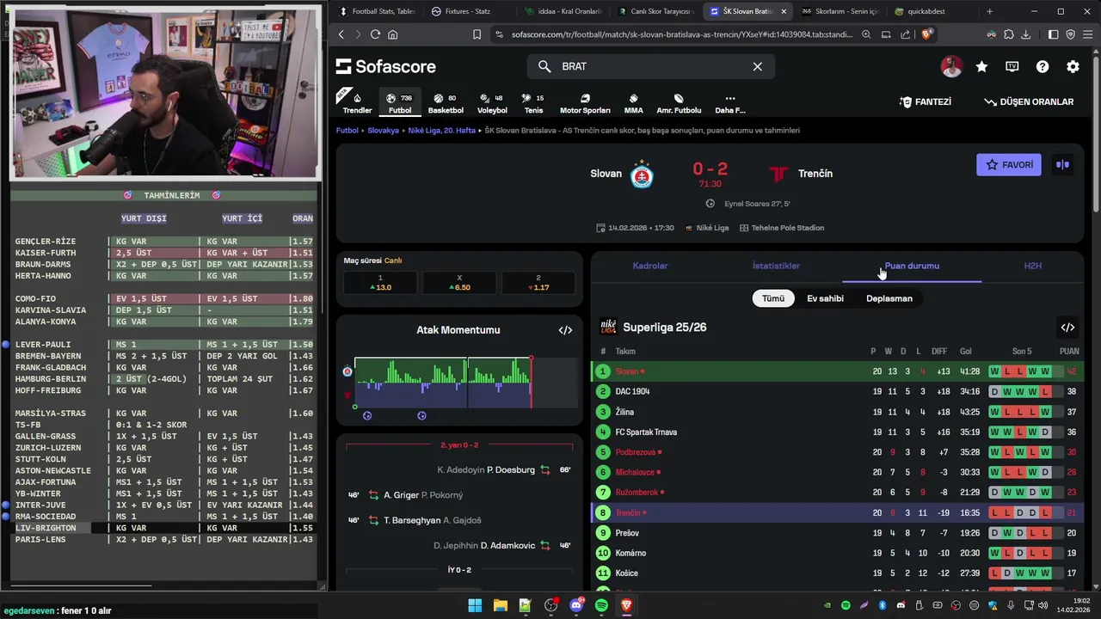
Task: Click the away win odds 1.17
Action: 538,283
